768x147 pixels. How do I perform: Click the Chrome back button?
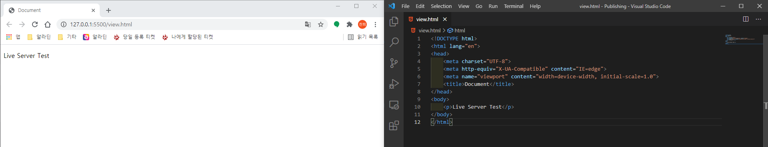click(x=9, y=24)
